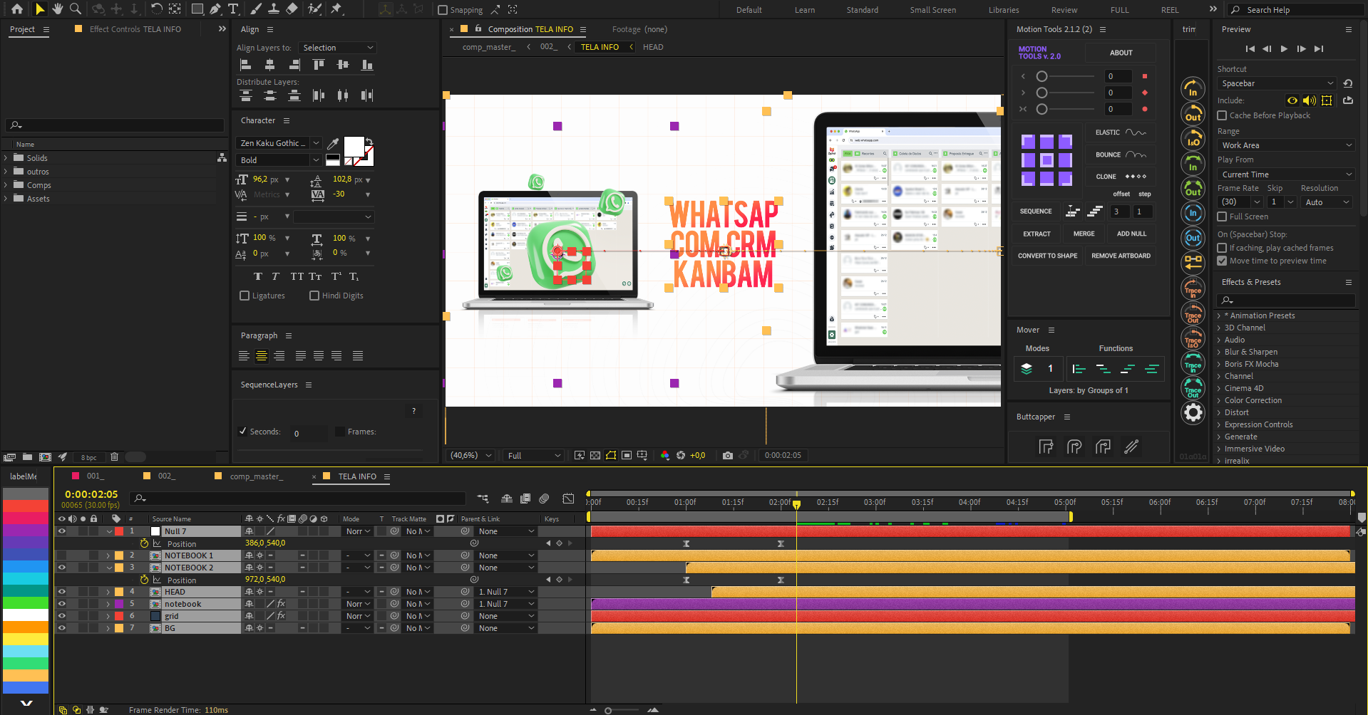Toggle the Seconds checkbox in SequenceLayers
The width and height of the screenshot is (1368, 715).
coord(243,432)
